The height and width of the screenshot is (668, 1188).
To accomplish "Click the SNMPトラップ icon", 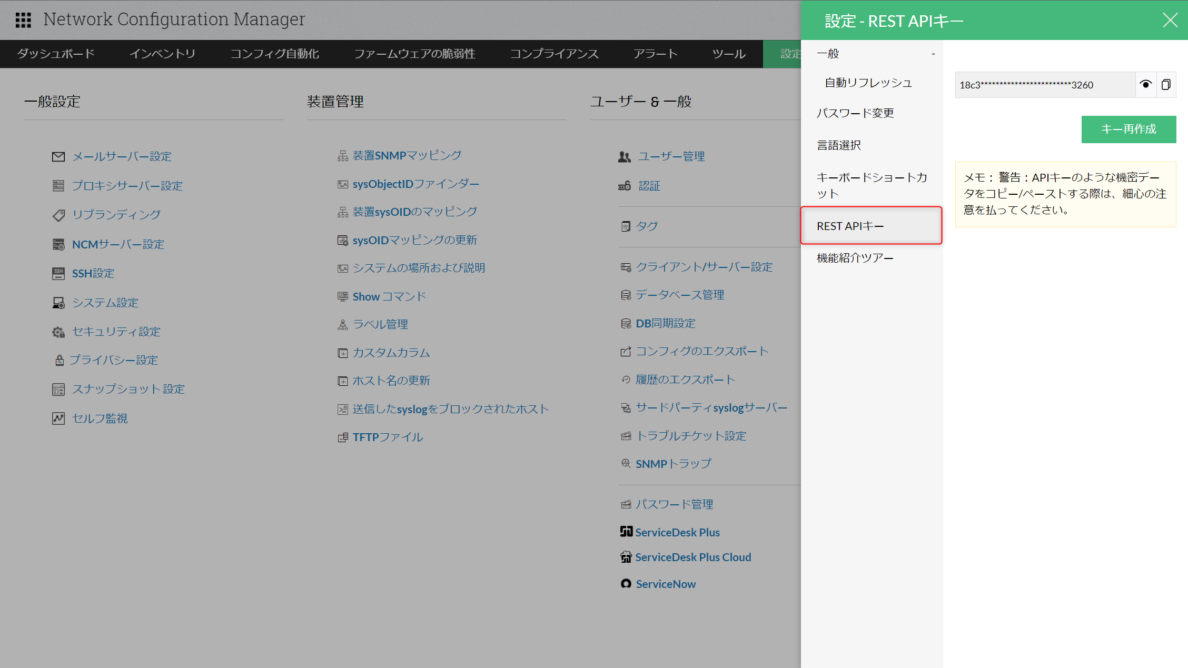I will 626,464.
